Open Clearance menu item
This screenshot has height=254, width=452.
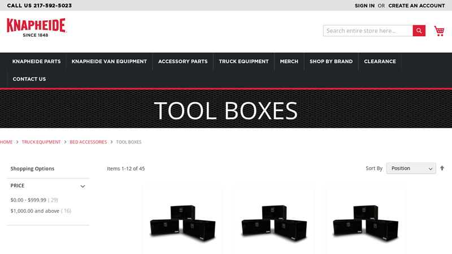pos(380,62)
